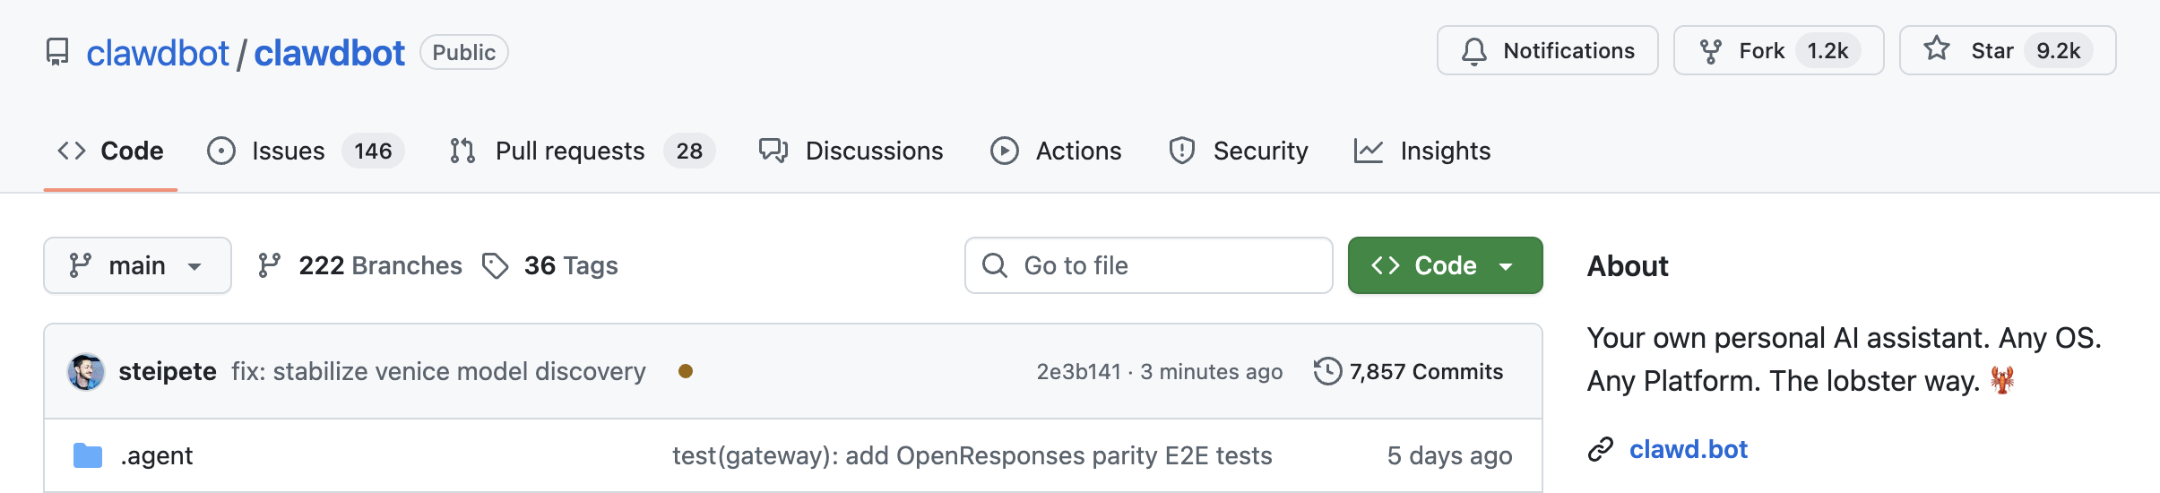2160x493 pixels.
Task: Expand the main branch dropdown
Action: click(x=137, y=265)
